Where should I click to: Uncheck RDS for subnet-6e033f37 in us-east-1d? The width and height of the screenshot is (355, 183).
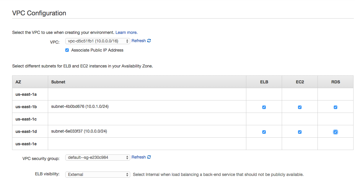[x=336, y=132]
